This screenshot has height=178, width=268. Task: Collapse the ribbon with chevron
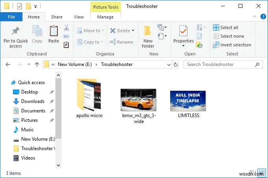(255, 17)
